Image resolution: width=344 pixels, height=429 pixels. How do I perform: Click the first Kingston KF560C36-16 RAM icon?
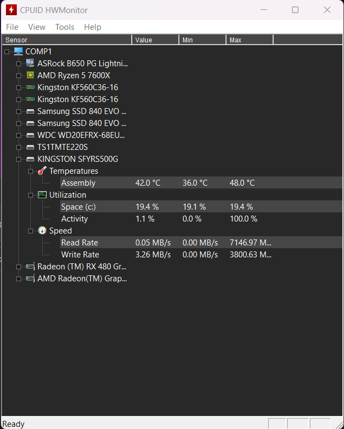tap(30, 87)
